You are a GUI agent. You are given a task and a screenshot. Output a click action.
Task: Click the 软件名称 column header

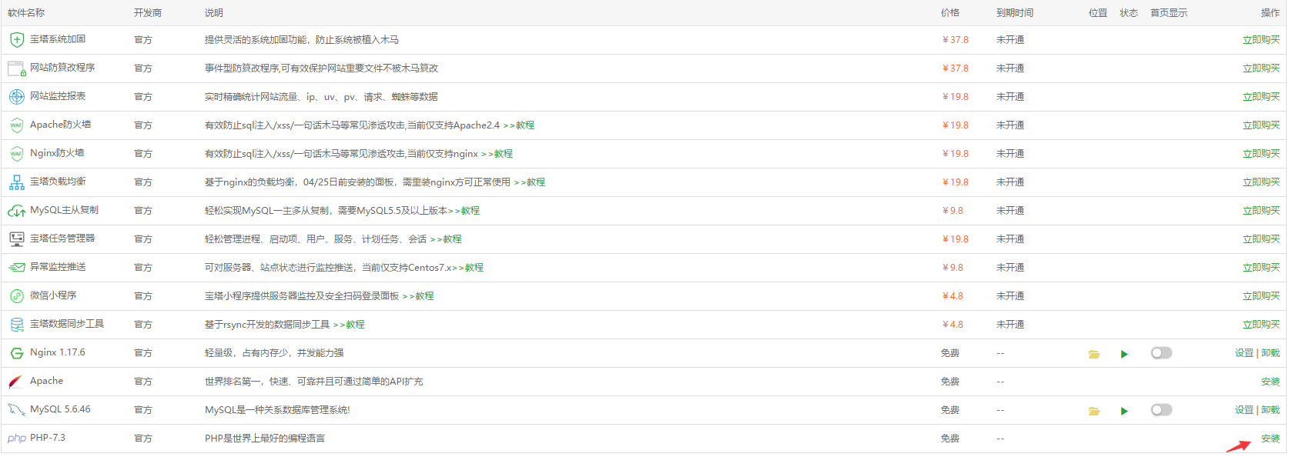tap(26, 13)
